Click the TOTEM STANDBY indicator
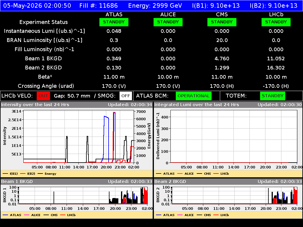303x227 pixels. (273, 96)
